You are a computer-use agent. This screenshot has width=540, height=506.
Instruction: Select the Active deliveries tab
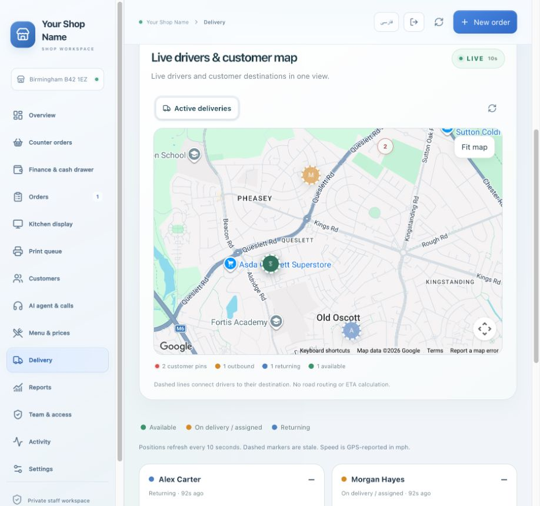click(x=197, y=108)
